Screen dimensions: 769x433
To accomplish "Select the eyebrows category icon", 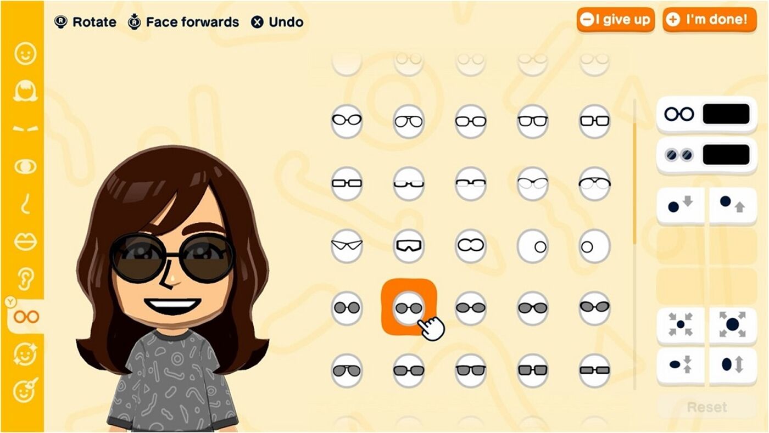I will pyautogui.click(x=25, y=129).
